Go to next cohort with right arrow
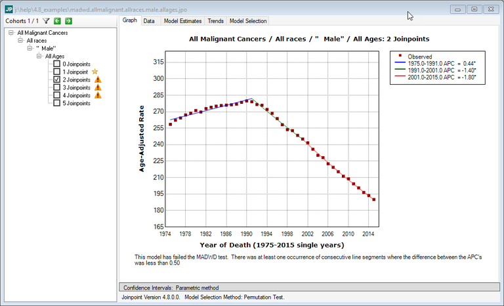 68,21
